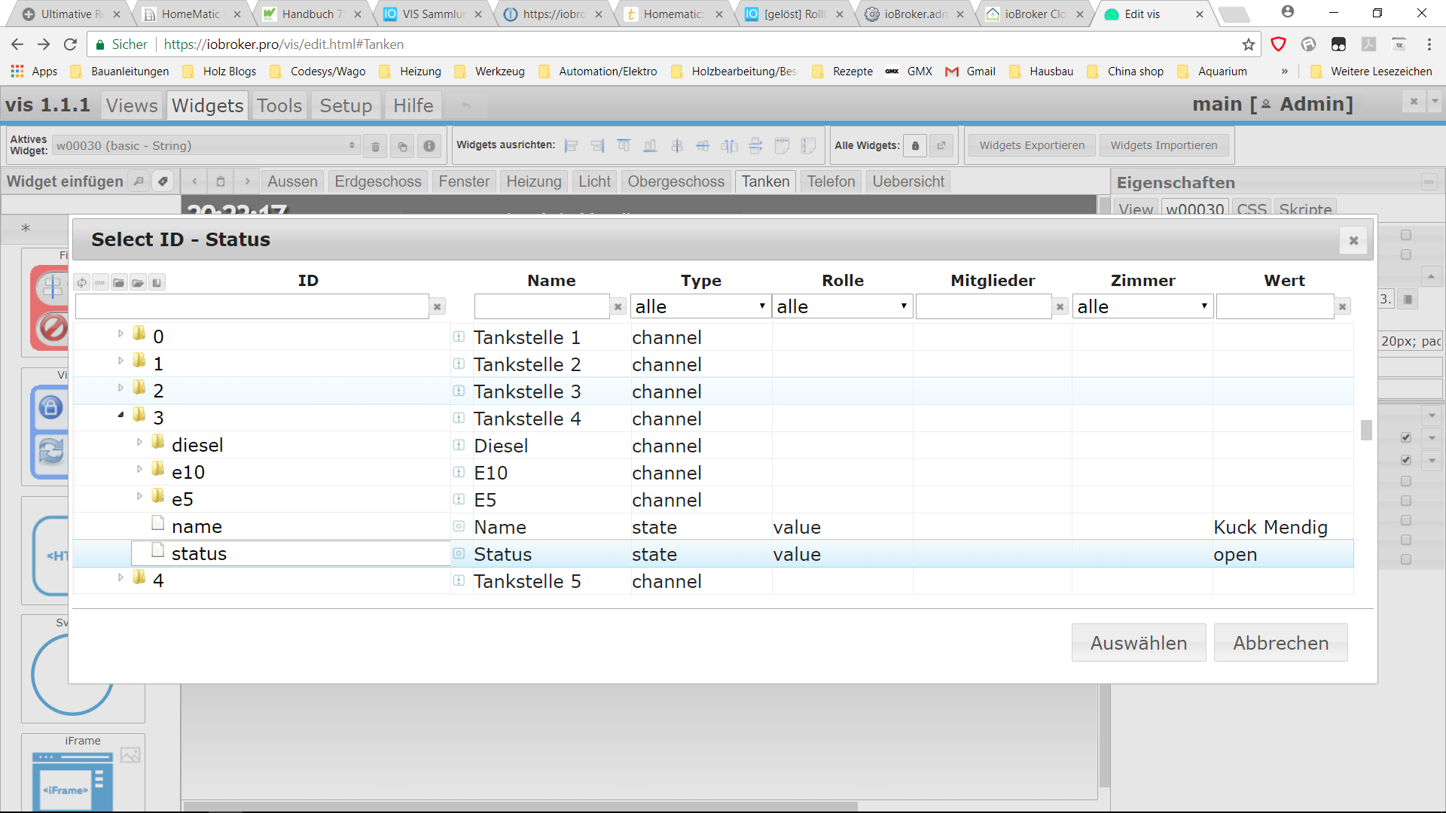1446x813 pixels.
Task: Open the Zimmer filter dropdown
Action: (1142, 306)
